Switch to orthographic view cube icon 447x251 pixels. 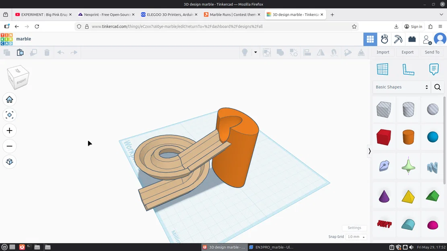pos(9,161)
